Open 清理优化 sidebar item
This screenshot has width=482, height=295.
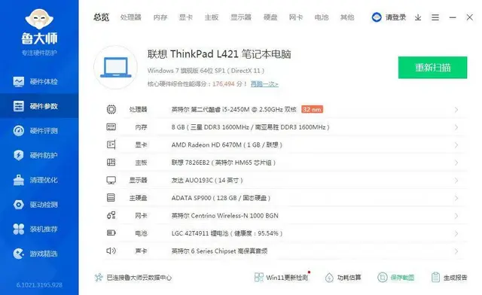coord(39,180)
